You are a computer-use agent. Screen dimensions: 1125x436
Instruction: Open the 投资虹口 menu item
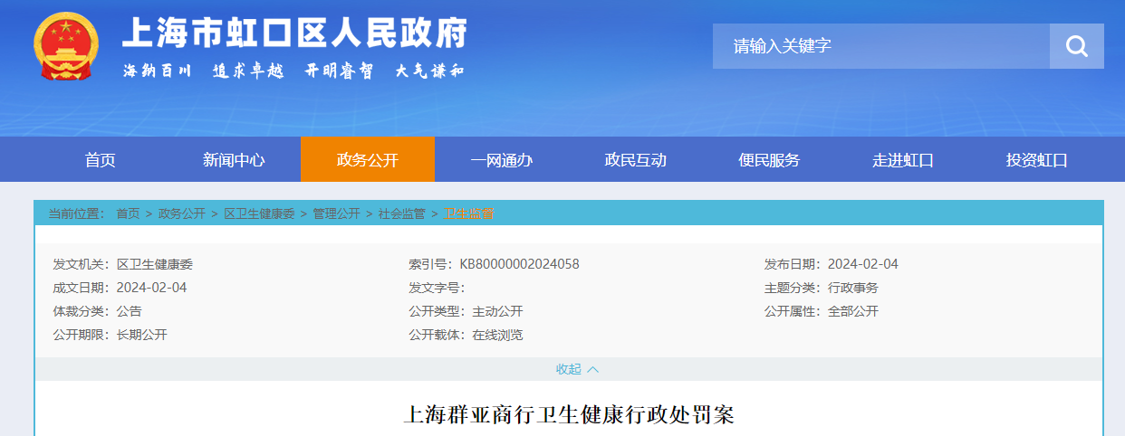1036,160
